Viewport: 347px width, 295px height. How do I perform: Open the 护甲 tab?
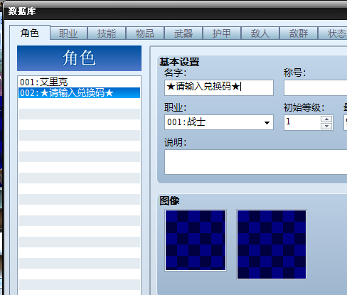coord(222,33)
